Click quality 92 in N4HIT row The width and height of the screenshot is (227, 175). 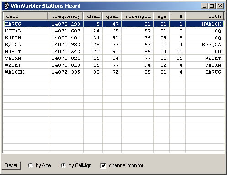116,52
